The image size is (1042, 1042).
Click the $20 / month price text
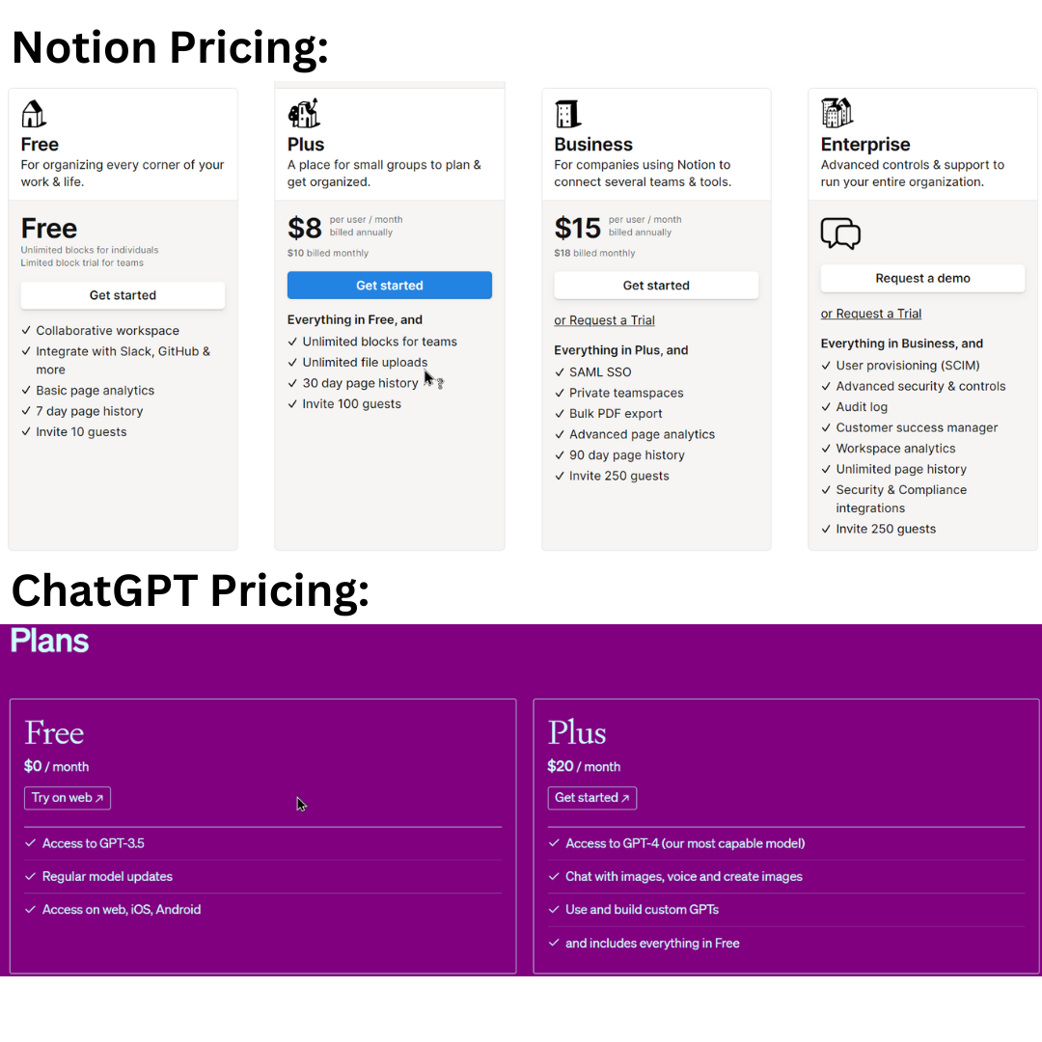click(584, 766)
